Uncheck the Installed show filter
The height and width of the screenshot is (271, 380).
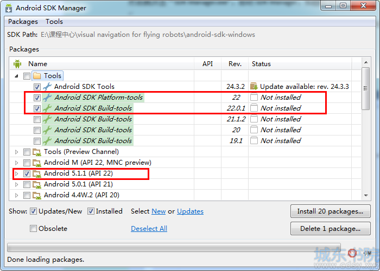91,211
